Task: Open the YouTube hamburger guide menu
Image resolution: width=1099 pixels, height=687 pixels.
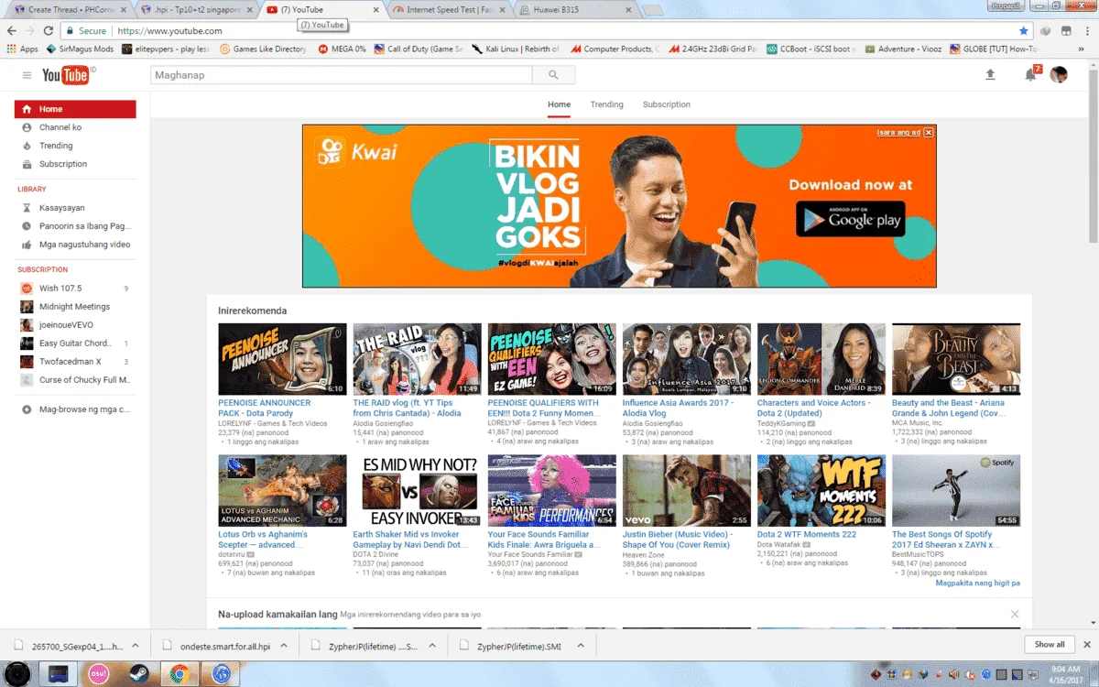Action: tap(27, 75)
